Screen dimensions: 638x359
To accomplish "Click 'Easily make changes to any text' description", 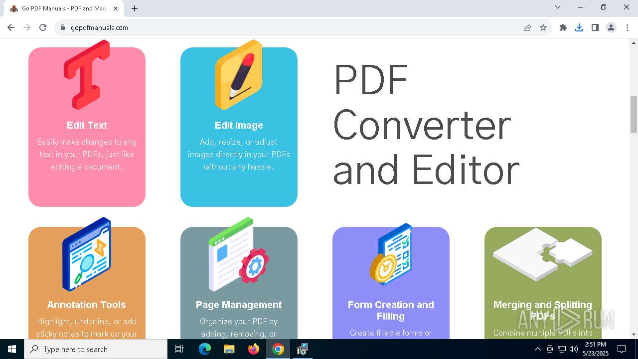I will [87, 154].
